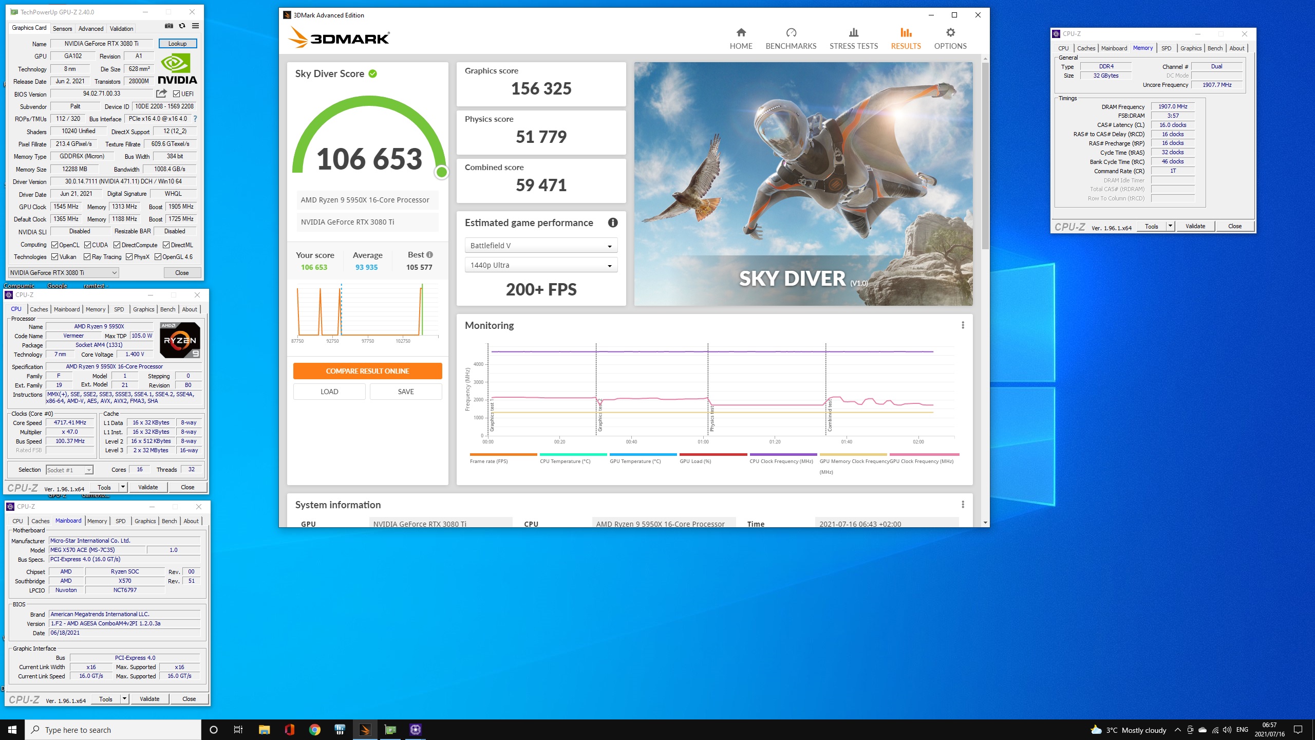Screen dimensions: 1315x740
Task: Open the 1440p Ultra resolution dropdown
Action: click(541, 265)
